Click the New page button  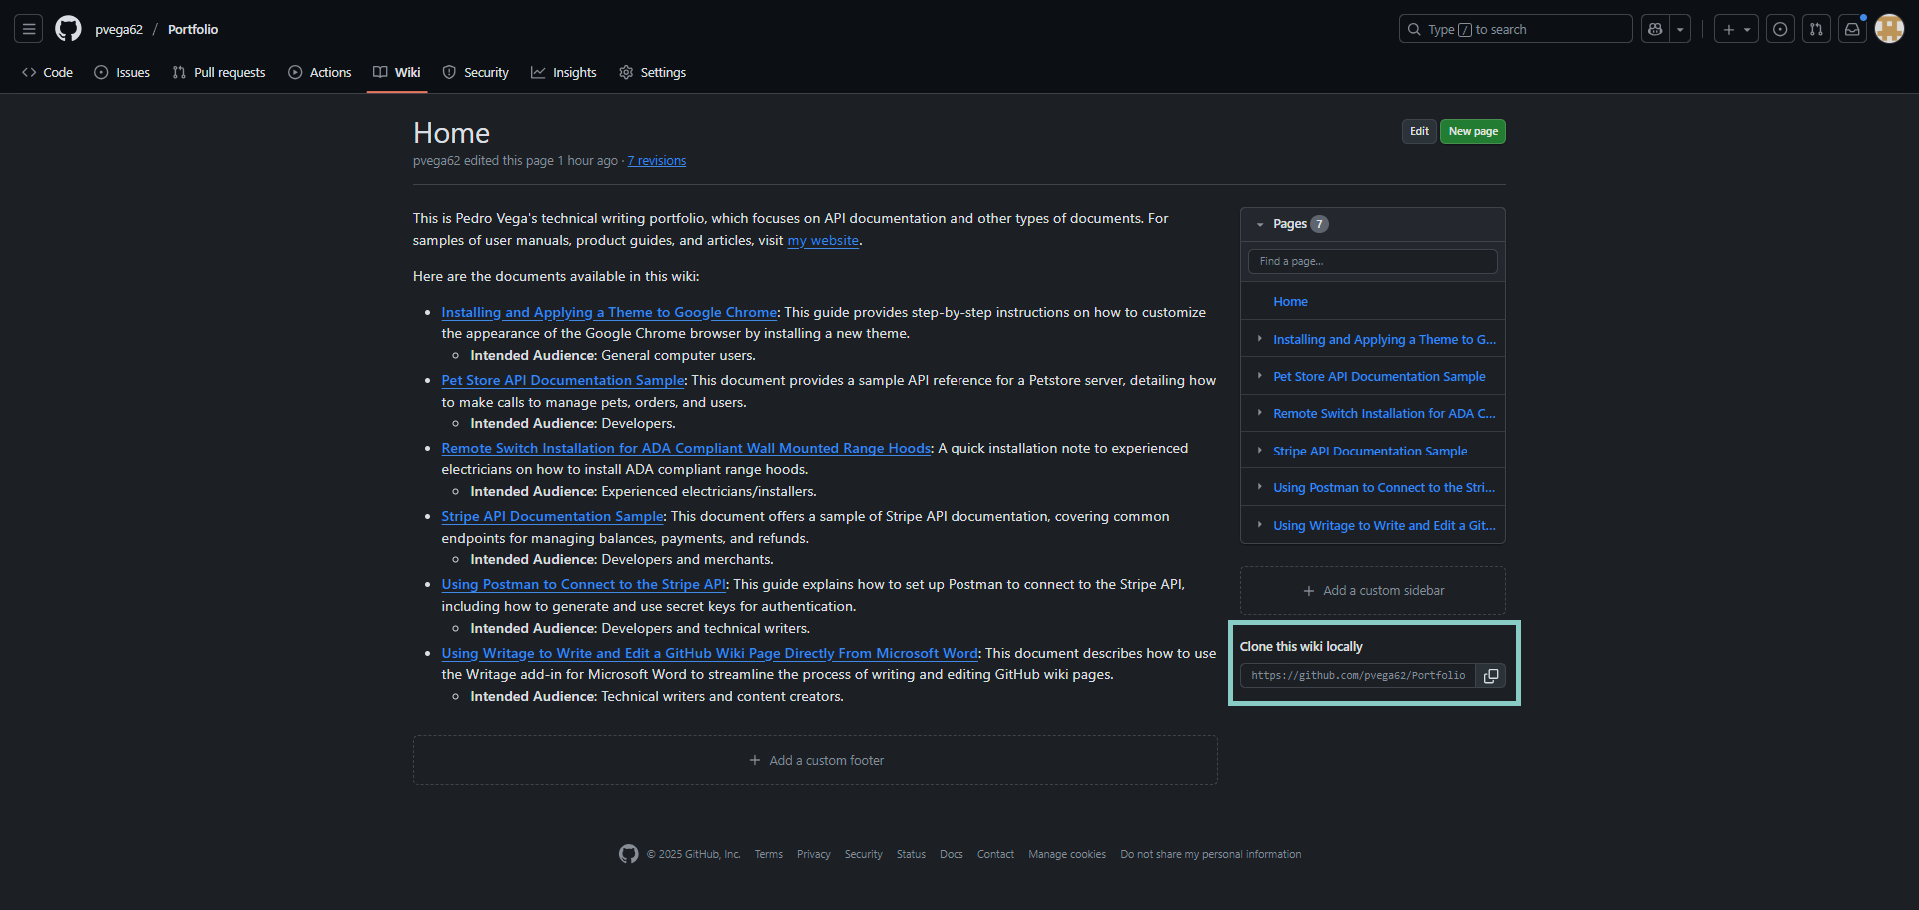point(1472,131)
